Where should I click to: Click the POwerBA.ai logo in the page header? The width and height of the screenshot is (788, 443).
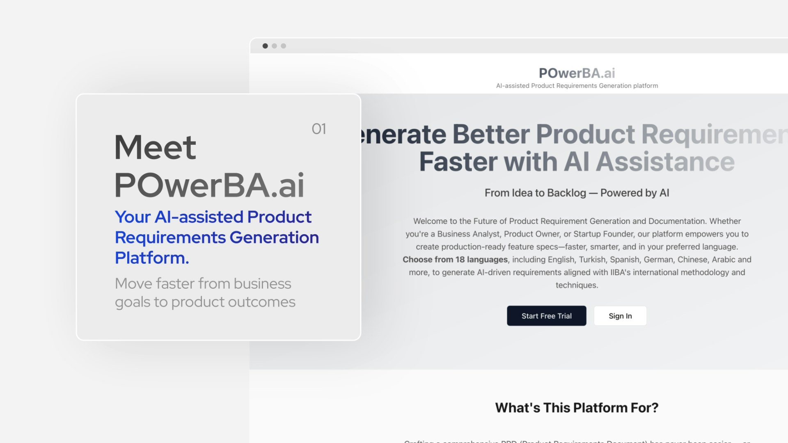[577, 73]
